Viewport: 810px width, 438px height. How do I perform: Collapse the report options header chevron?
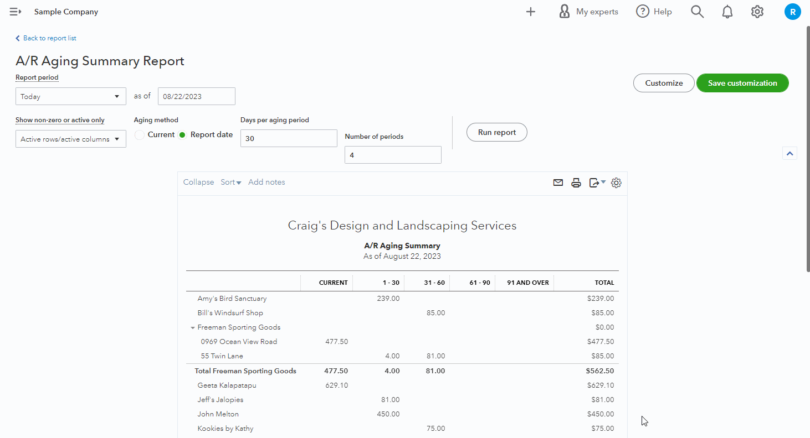pyautogui.click(x=790, y=154)
